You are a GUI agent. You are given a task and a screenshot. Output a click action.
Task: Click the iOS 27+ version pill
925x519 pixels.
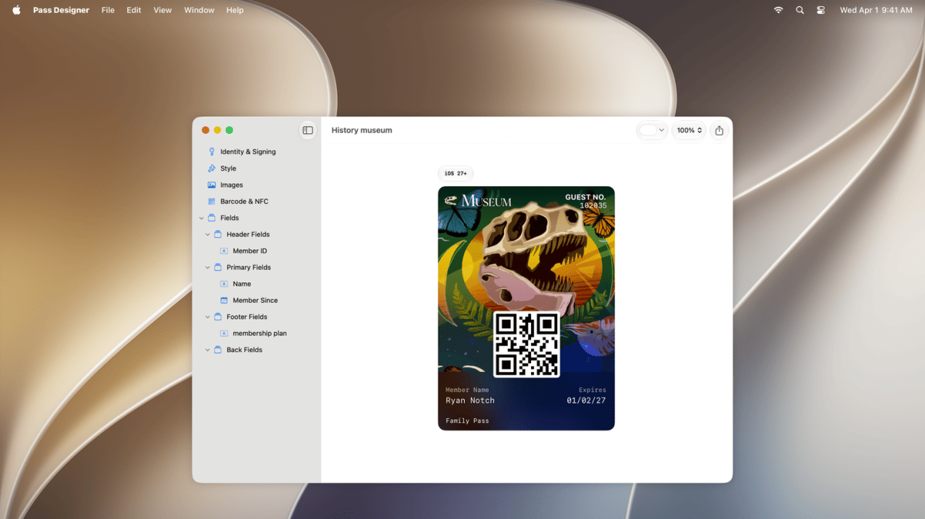pyautogui.click(x=456, y=173)
